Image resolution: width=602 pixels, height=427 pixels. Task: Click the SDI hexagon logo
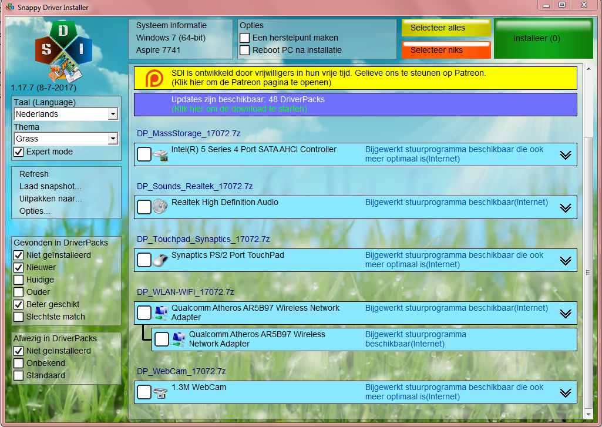(x=64, y=52)
